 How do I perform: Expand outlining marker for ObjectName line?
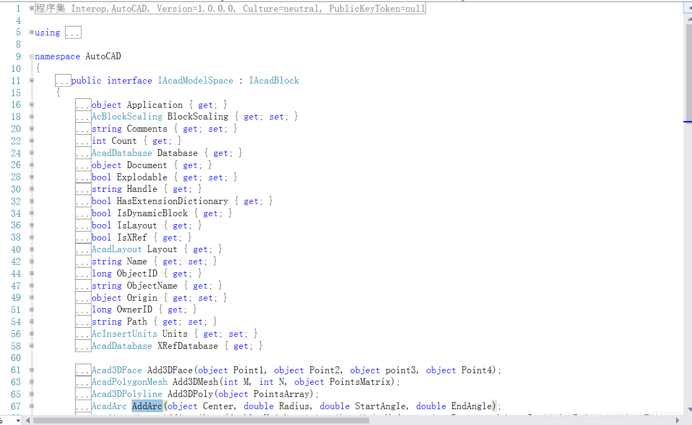pyautogui.click(x=32, y=285)
